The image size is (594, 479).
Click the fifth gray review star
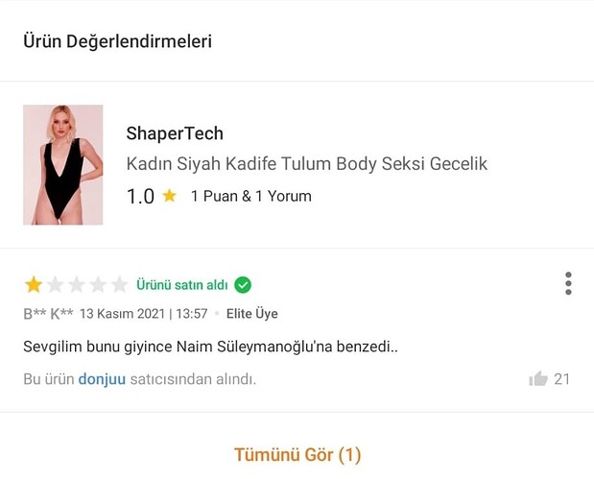[x=119, y=285]
